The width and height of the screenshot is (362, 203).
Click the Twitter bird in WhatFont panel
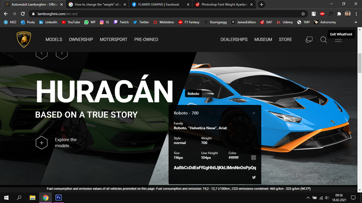pyautogui.click(x=254, y=177)
